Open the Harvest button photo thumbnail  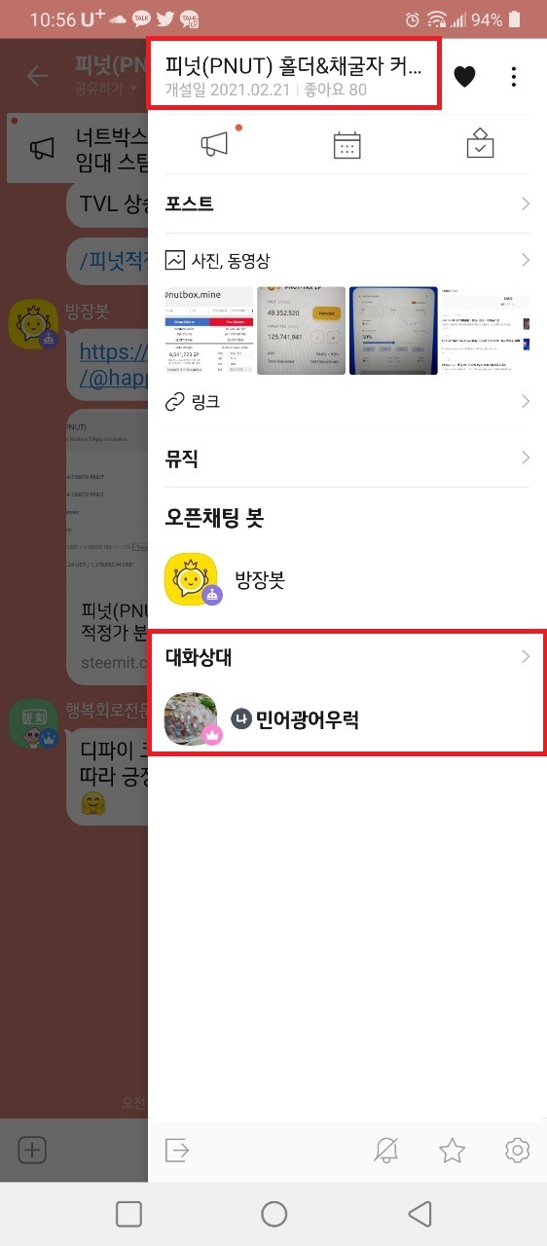301,331
